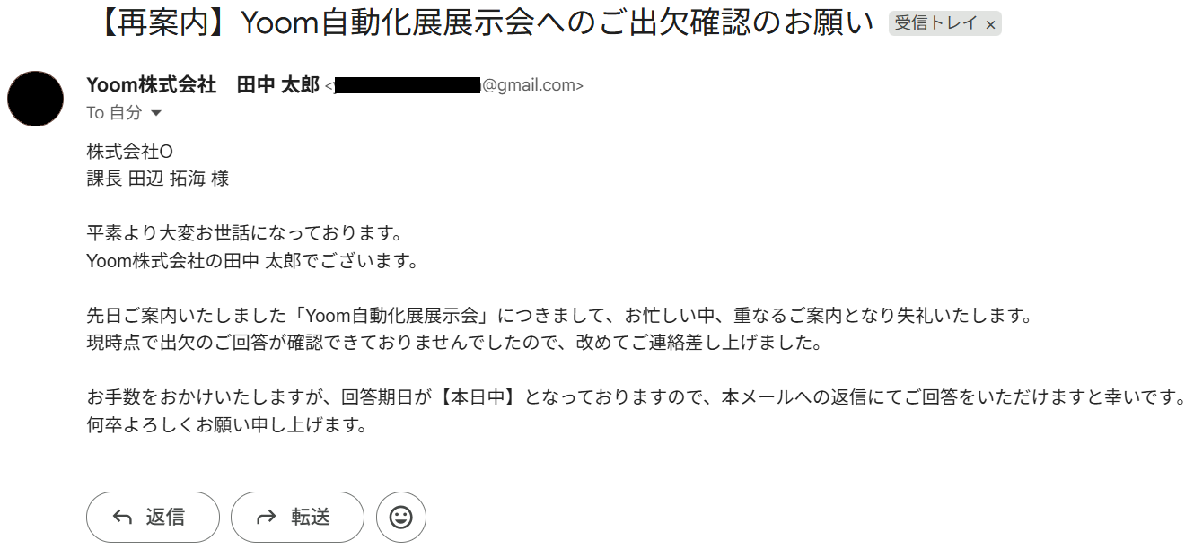Image resolution: width=1185 pixels, height=549 pixels.
Task: Click the greeting line 平素より大変お世話になっております
Action: 243,233
